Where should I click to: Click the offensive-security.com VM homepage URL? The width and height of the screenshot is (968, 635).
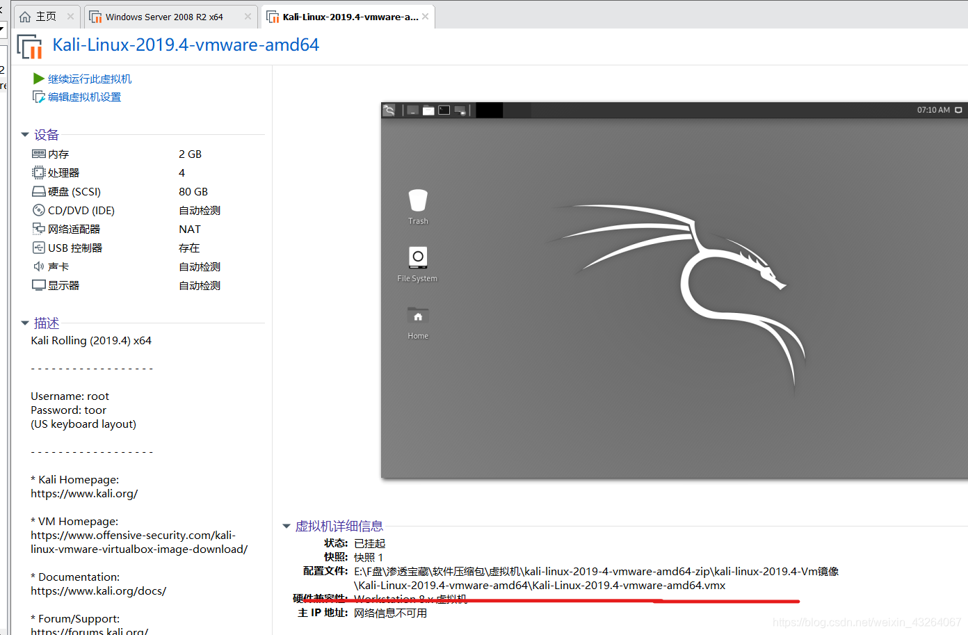pos(139,542)
